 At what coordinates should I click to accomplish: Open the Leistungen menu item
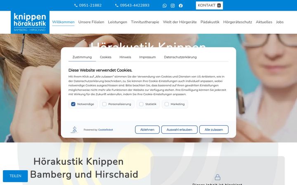(x=118, y=22)
